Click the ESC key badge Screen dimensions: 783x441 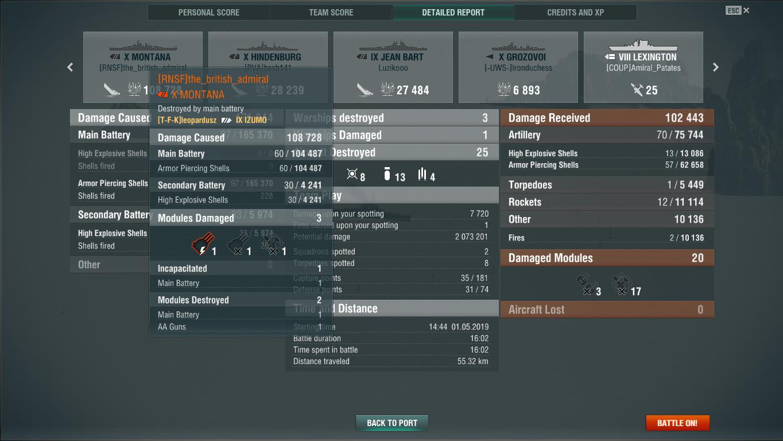(733, 10)
